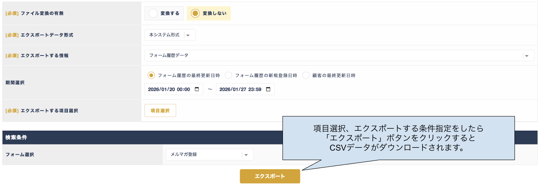
Task: Click the エクスポート button
Action: pyautogui.click(x=270, y=176)
